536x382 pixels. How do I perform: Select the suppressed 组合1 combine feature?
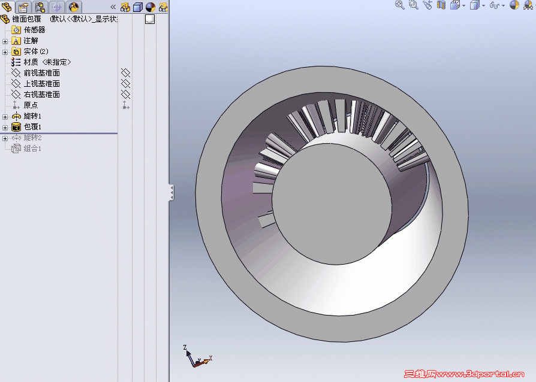(x=32, y=148)
